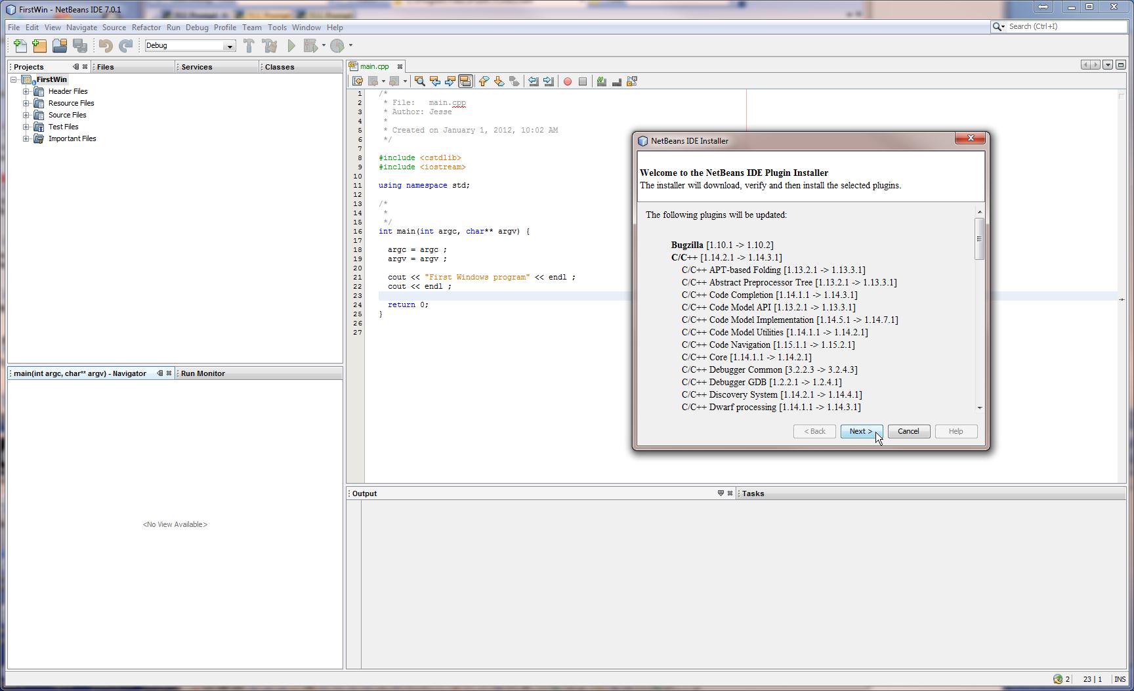Collapse the FirstWin project node

[13, 79]
